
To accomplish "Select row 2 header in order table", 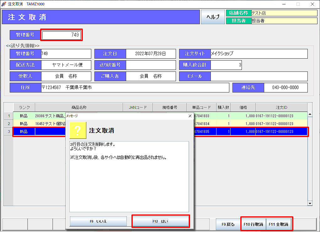I will coord(8,124).
